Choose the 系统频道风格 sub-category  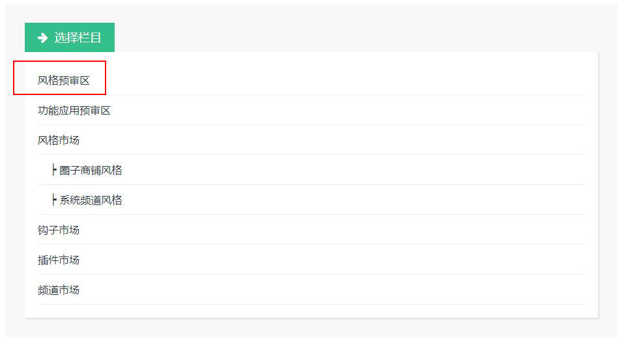pyautogui.click(x=91, y=201)
